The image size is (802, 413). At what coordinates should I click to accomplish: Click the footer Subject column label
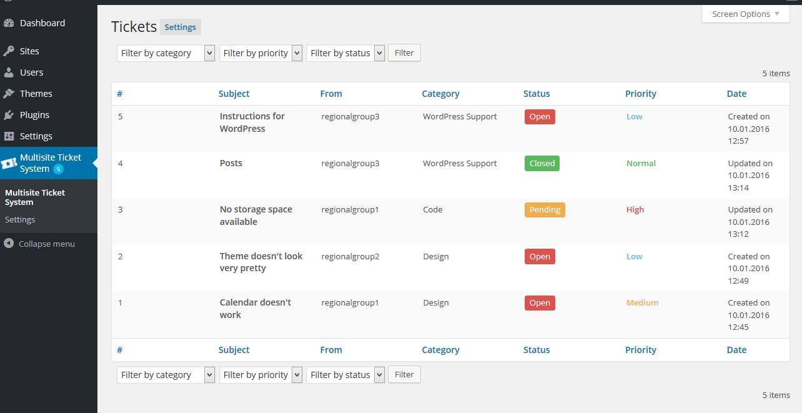pos(234,350)
